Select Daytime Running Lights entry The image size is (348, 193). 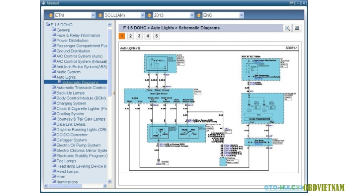point(82,130)
